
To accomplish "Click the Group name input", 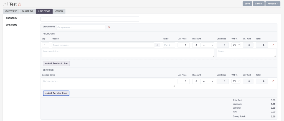I will pos(81,27).
